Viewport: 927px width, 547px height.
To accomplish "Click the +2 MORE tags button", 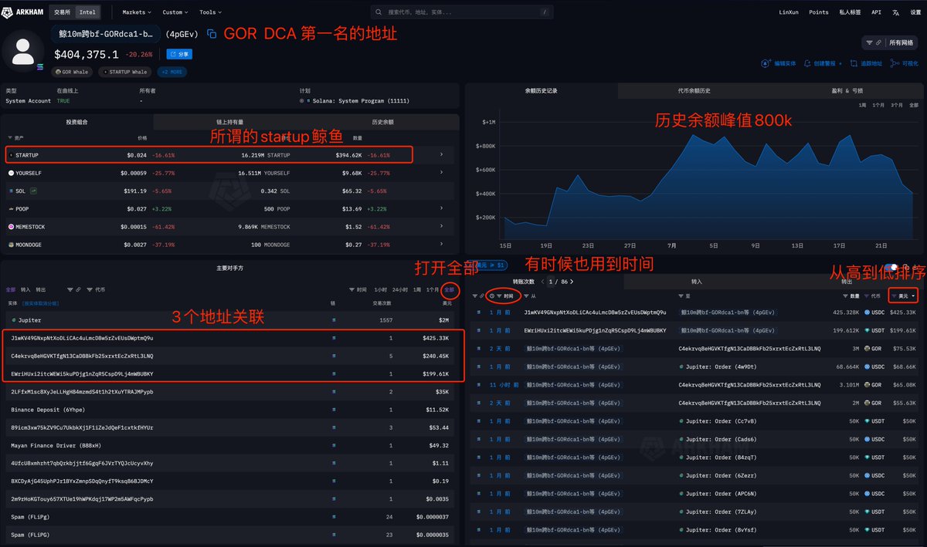I will pyautogui.click(x=171, y=72).
